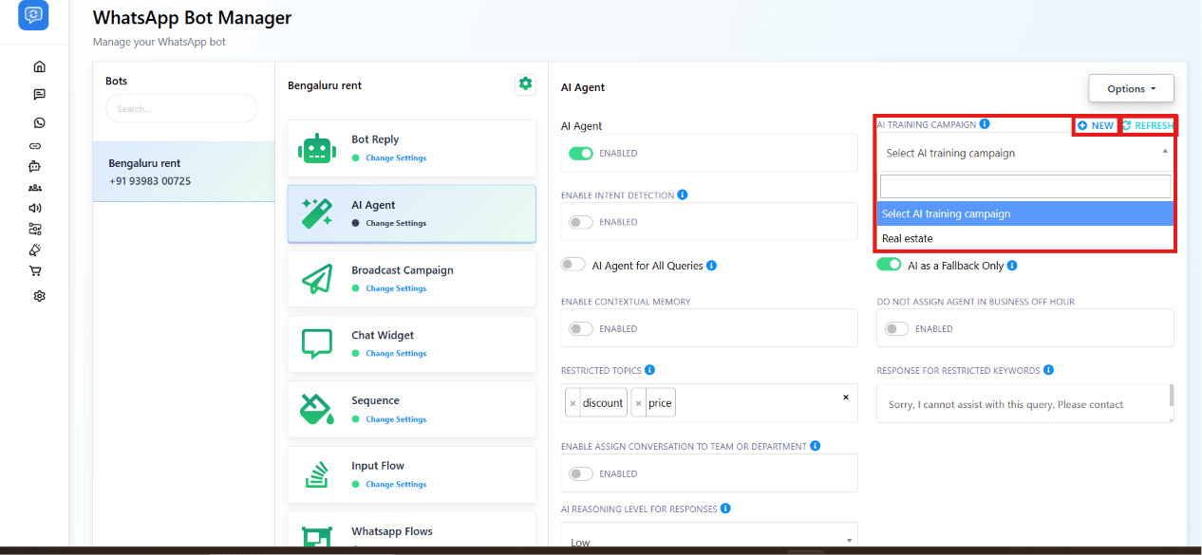Open the flow nodes icon in the sidebar

[35, 229]
